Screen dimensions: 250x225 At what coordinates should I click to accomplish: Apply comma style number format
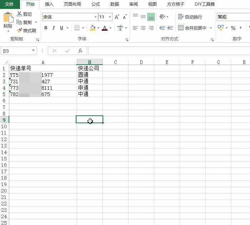click(240, 28)
